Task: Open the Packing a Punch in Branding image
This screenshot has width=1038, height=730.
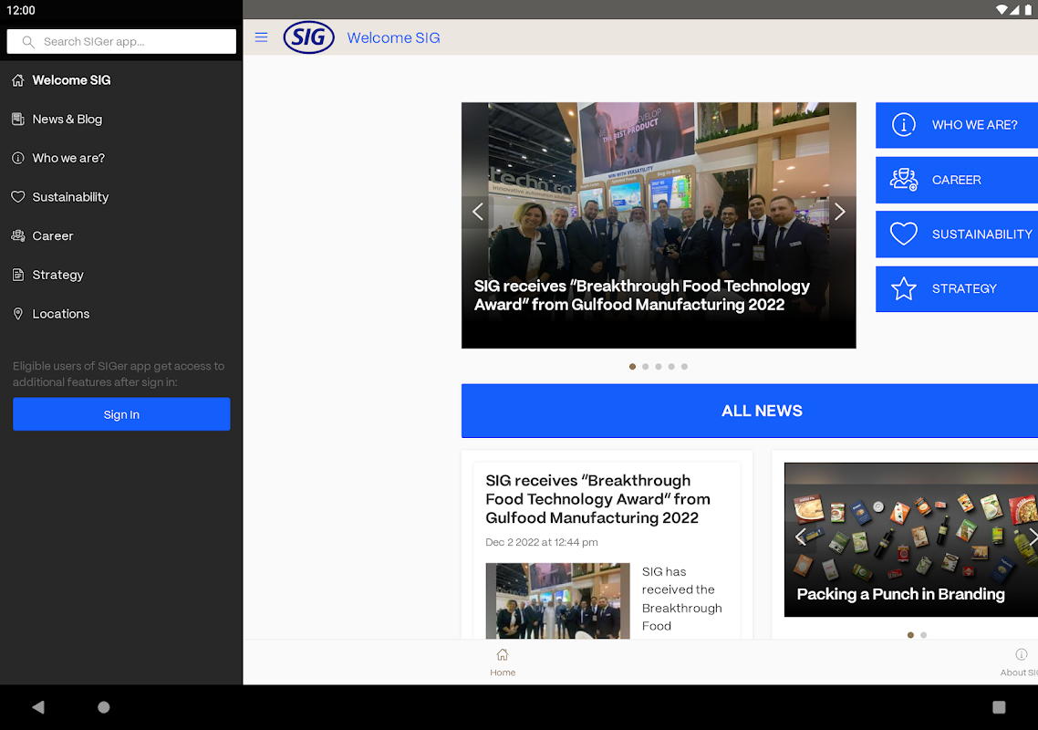Action: (x=911, y=540)
